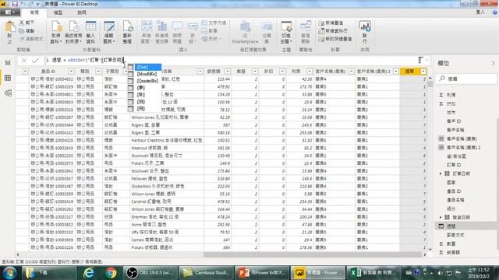Switch to Excel window in taskbar

[373, 273]
